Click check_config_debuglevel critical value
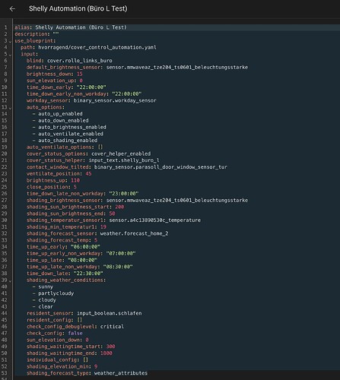 (112, 326)
